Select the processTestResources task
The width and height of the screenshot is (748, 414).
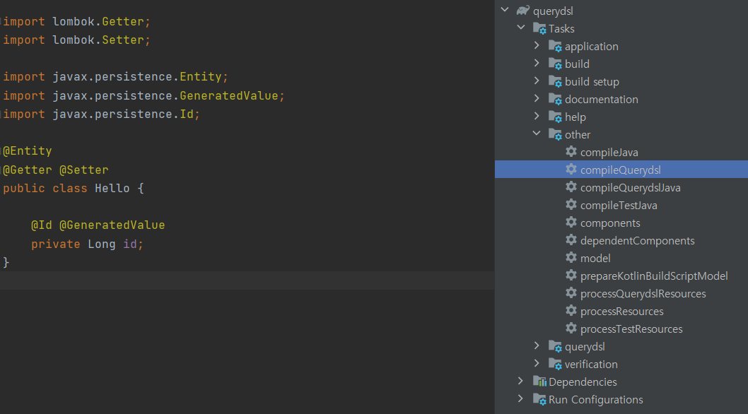coord(631,329)
